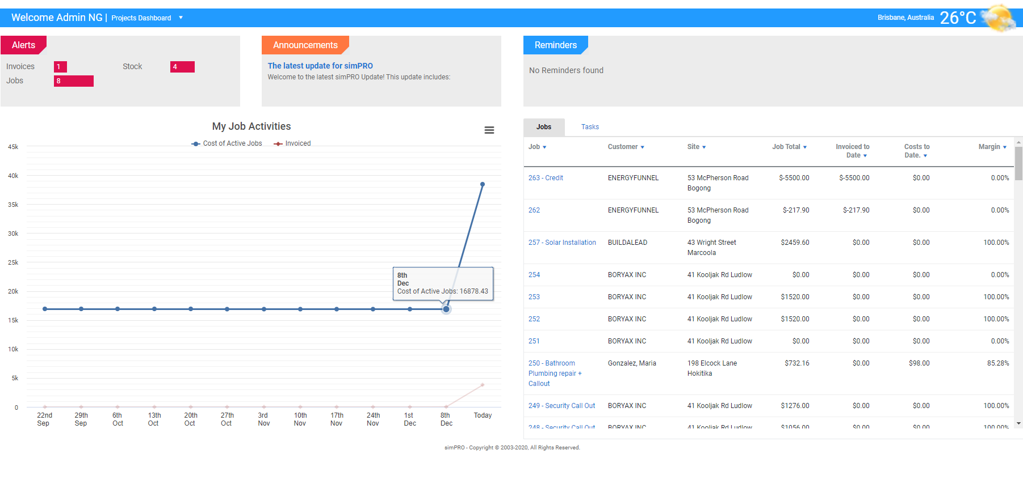The width and height of the screenshot is (1023, 484).
Task: Open the latest simPRO update announcement
Action: coord(320,66)
